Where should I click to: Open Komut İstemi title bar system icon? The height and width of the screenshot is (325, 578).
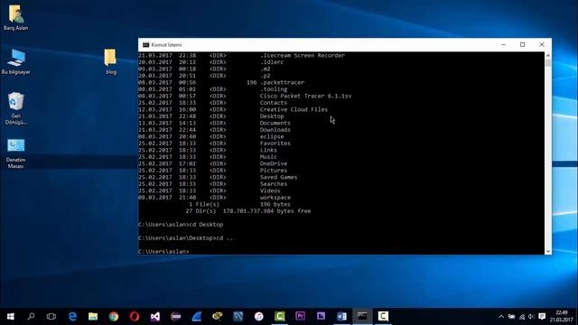(x=146, y=45)
